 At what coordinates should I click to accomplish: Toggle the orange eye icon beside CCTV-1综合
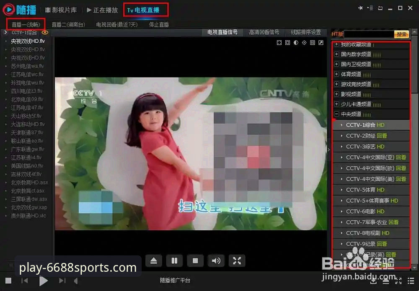pyautogui.click(x=45, y=33)
